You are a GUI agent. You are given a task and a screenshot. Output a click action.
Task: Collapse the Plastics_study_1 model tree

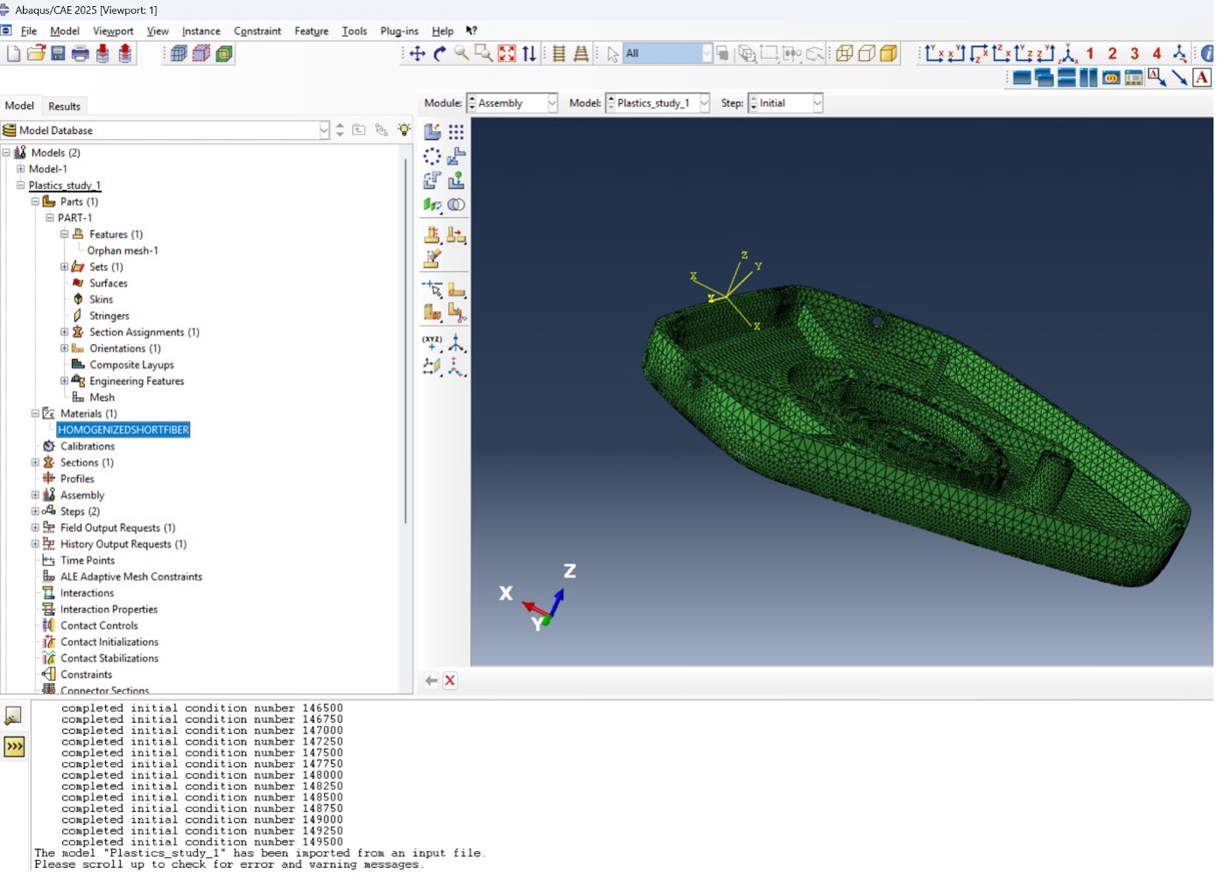point(21,185)
